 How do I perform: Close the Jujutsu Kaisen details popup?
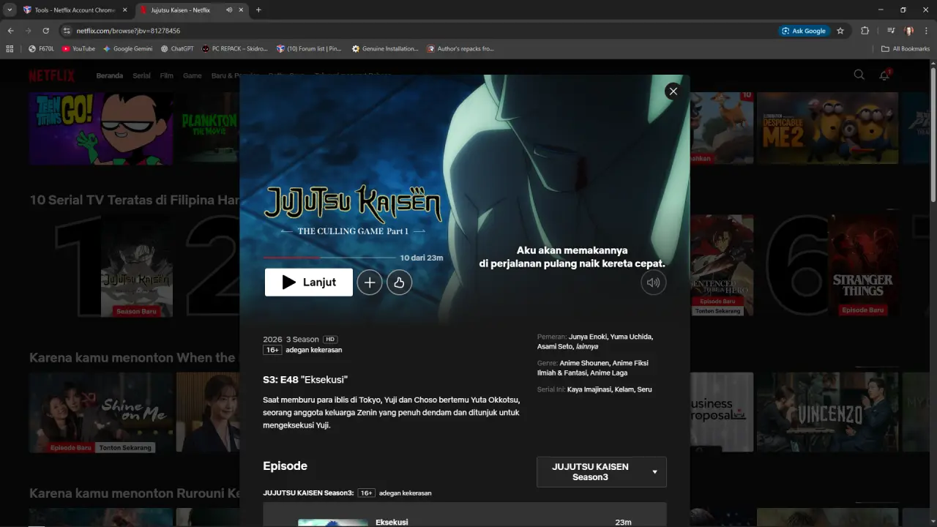coord(673,91)
